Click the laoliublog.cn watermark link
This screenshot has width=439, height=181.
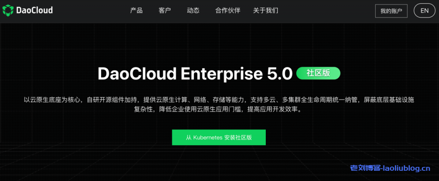point(406,169)
